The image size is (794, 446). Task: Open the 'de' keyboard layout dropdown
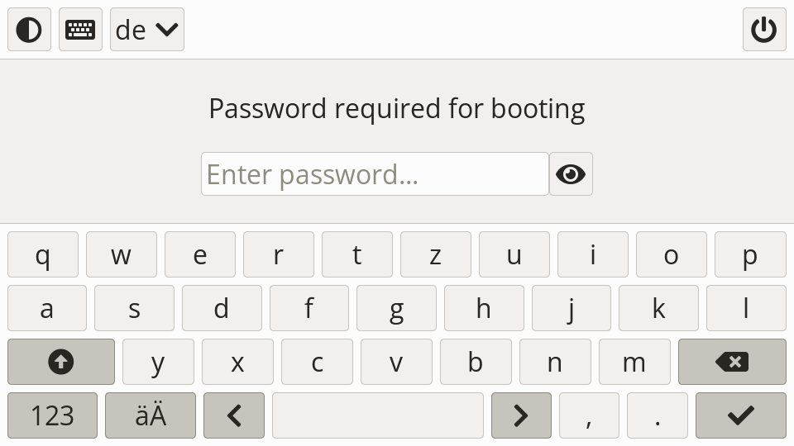147,30
